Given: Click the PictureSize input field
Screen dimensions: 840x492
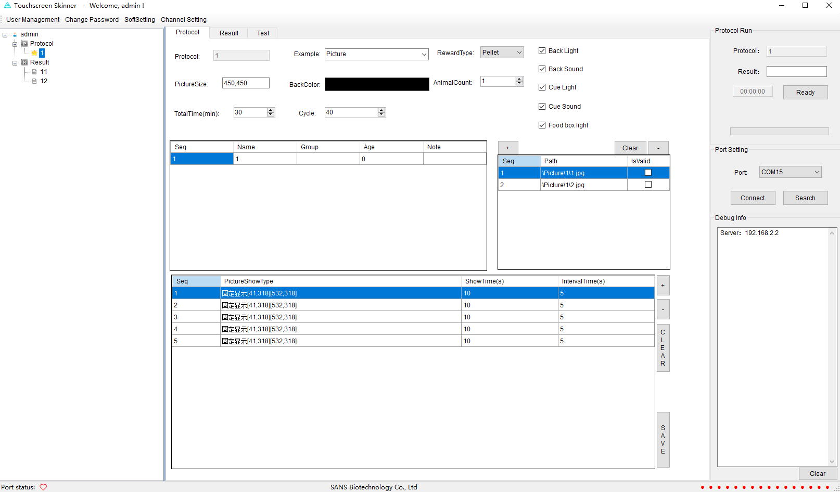Looking at the screenshot, I should point(246,83).
